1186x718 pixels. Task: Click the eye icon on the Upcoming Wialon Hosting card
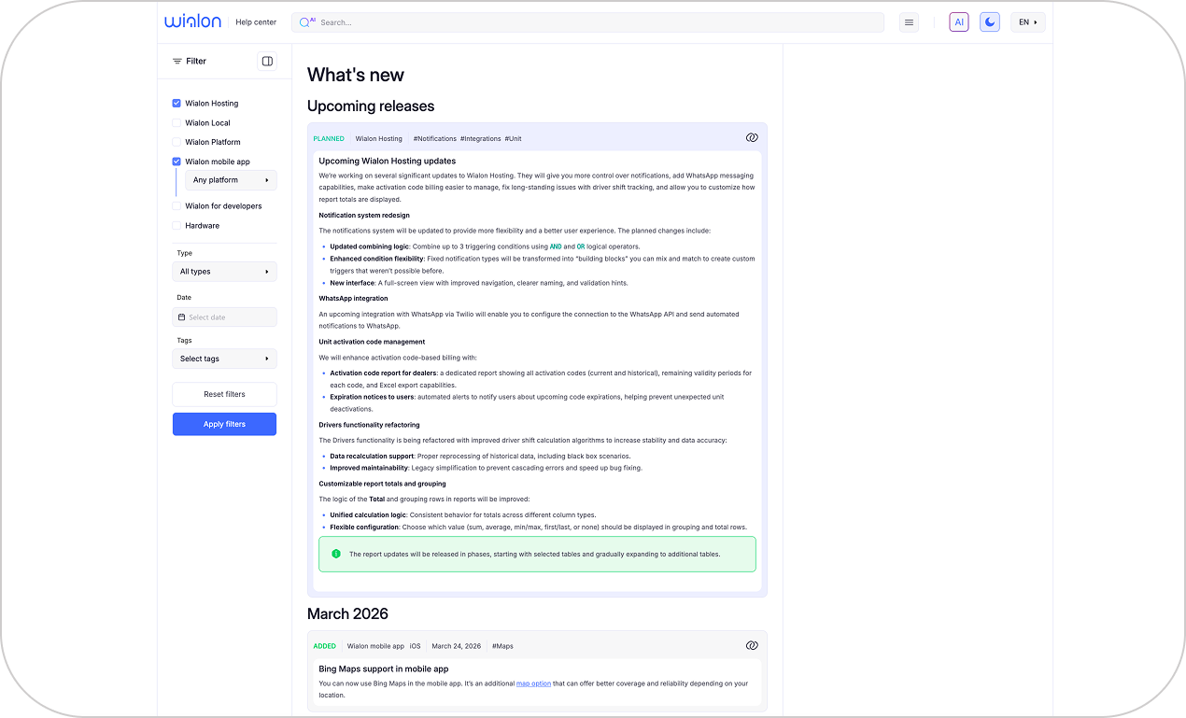[752, 137]
